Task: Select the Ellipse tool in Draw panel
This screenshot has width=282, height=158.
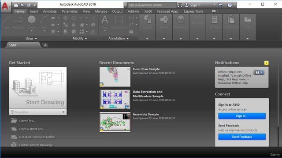Action: 53,25
